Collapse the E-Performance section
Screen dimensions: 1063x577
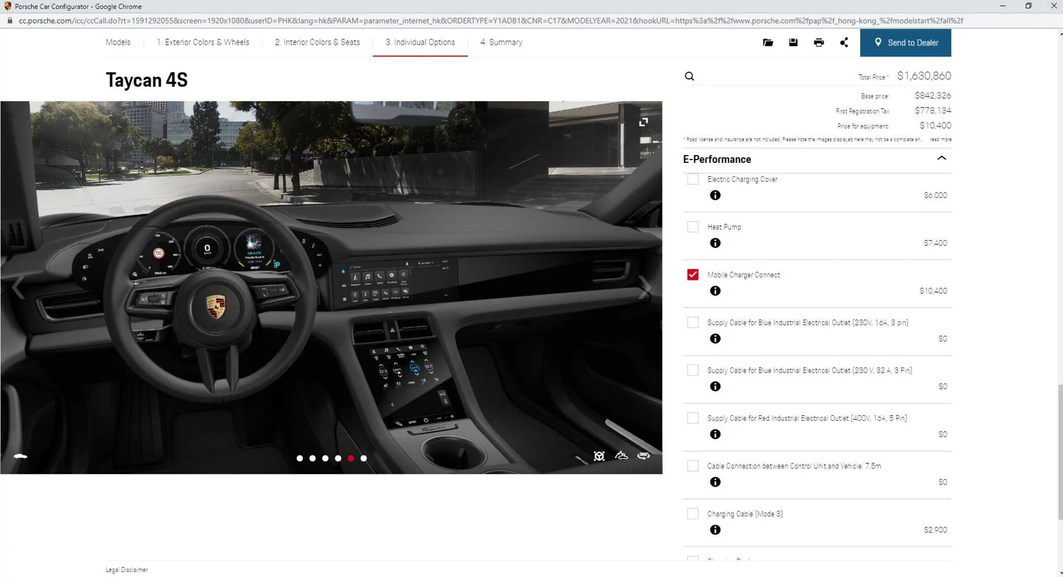tap(942, 158)
